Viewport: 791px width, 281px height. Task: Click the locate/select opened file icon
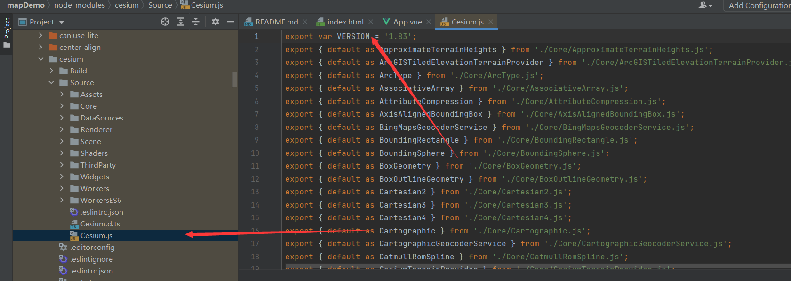click(x=165, y=22)
